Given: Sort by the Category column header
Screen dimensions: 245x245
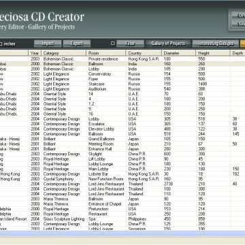Looking at the screenshot, I should click(x=64, y=53).
